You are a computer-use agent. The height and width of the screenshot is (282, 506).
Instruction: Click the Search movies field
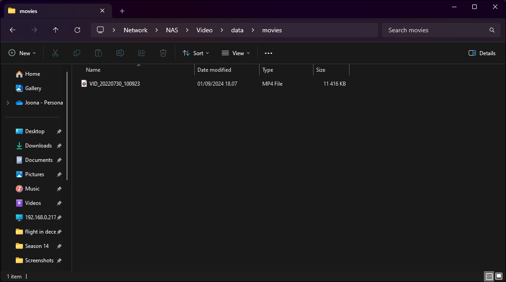click(436, 30)
